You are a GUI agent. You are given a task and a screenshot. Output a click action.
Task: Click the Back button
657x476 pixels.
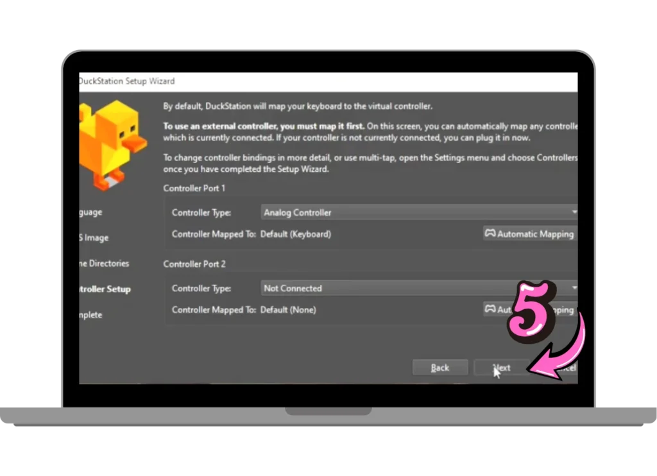coord(440,368)
